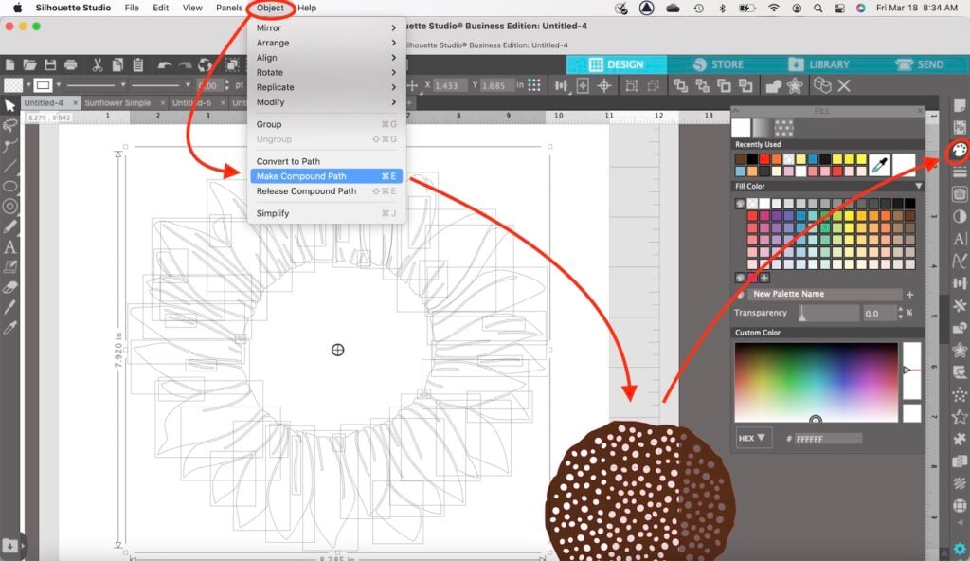
Task: Go to the SEND tab
Action: [x=919, y=64]
